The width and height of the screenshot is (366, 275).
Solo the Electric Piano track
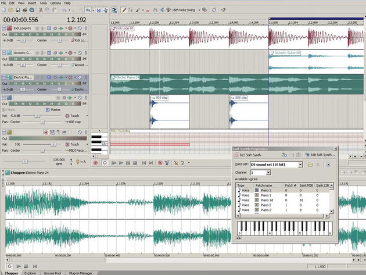pos(86,77)
